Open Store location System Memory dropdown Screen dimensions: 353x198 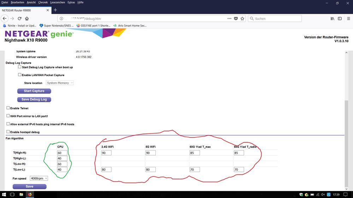pos(60,83)
